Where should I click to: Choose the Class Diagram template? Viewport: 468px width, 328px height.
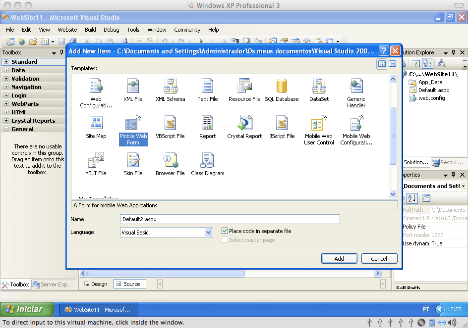click(207, 164)
